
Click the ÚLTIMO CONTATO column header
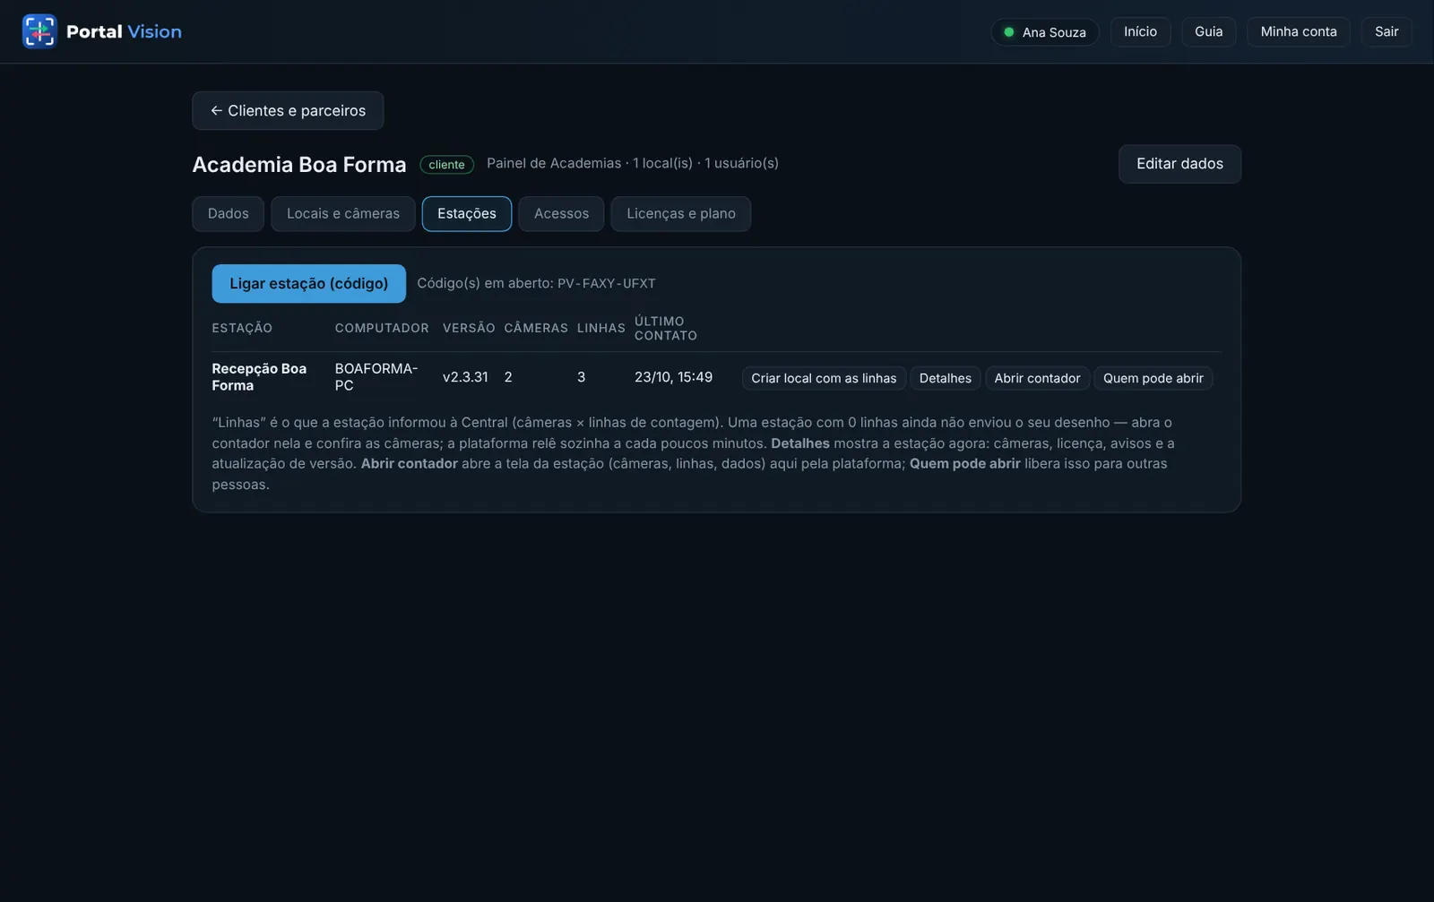click(666, 328)
